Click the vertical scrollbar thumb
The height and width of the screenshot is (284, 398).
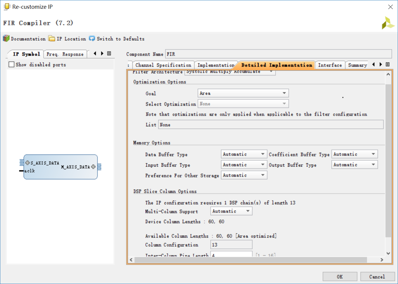[388, 161]
